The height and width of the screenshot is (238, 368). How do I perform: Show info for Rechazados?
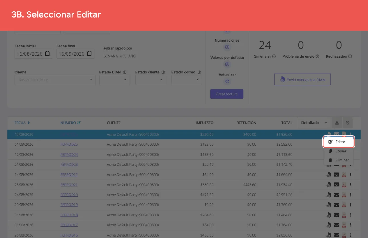[350, 56]
